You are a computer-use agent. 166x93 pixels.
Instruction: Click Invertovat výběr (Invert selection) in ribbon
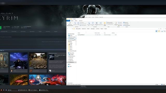pyautogui.click(x=127, y=25)
